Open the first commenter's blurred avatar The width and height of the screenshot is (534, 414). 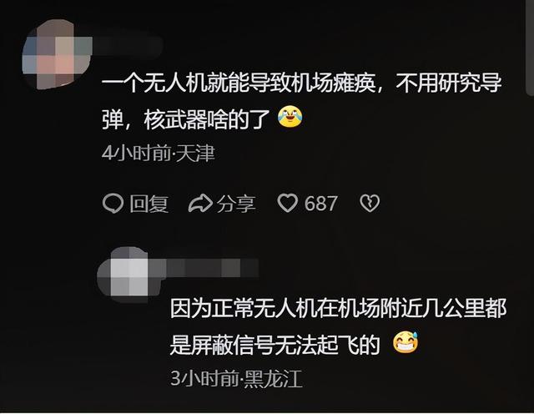coord(58,54)
